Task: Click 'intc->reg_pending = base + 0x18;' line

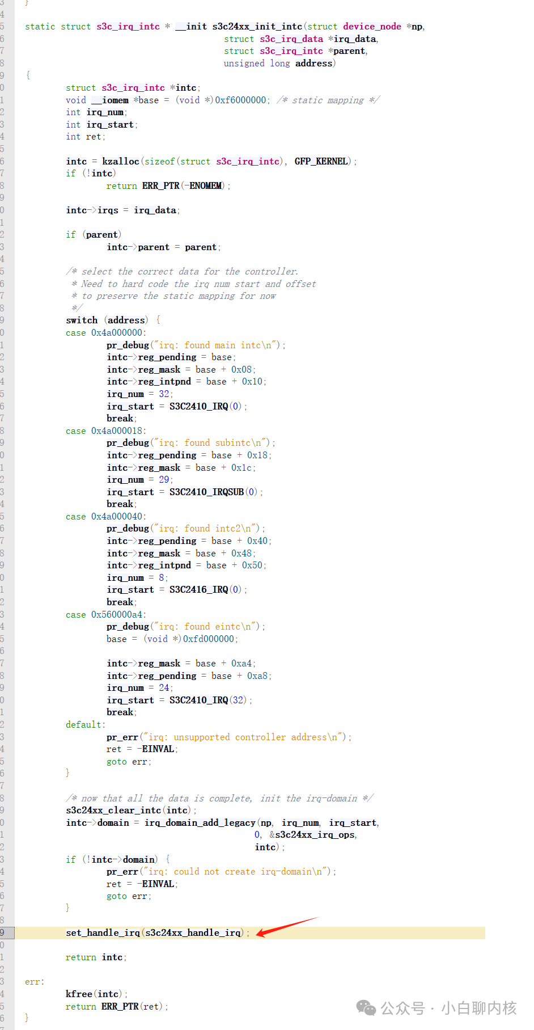Action: point(189,455)
